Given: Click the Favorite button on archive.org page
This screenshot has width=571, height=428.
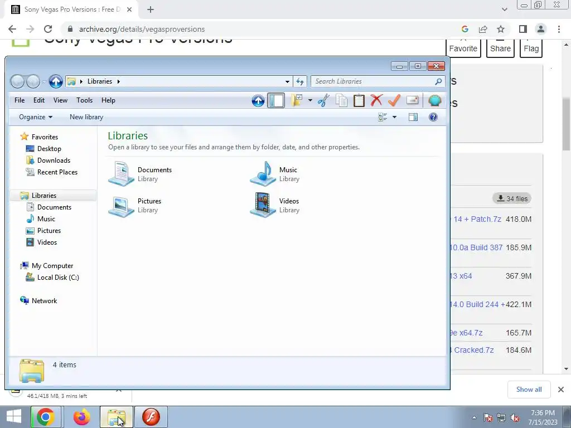Looking at the screenshot, I should tap(463, 48).
